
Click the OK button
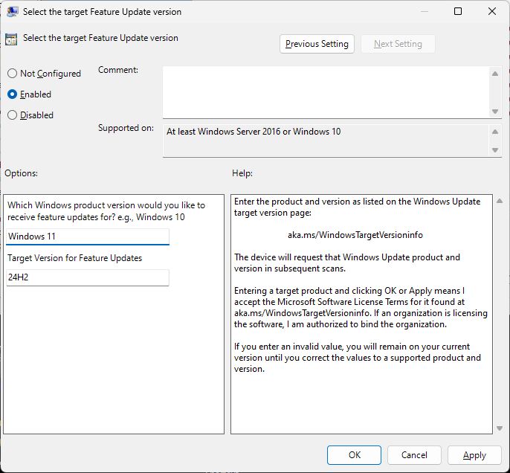pos(355,455)
